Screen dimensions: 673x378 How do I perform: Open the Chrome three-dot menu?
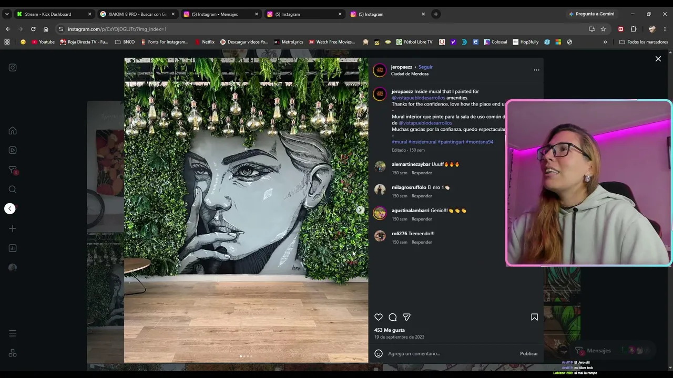665,29
